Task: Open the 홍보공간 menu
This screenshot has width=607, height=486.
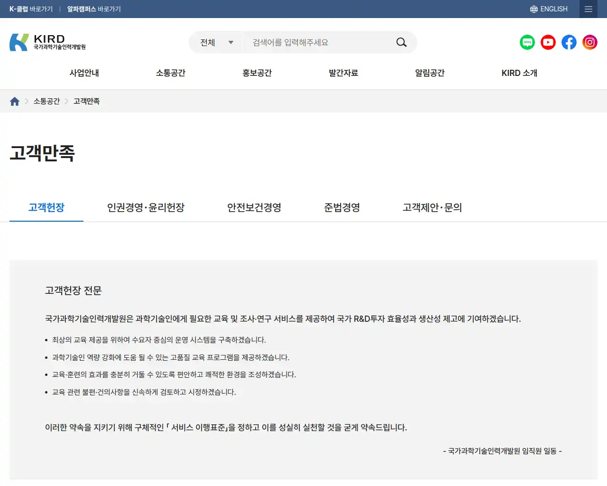Action: tap(257, 73)
